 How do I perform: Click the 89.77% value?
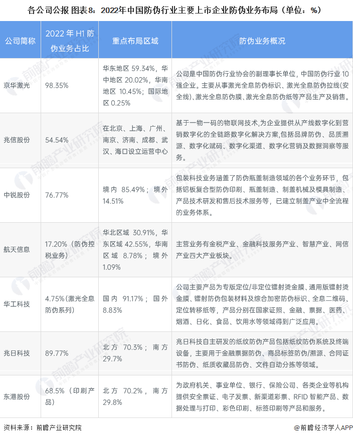pos(57,353)
